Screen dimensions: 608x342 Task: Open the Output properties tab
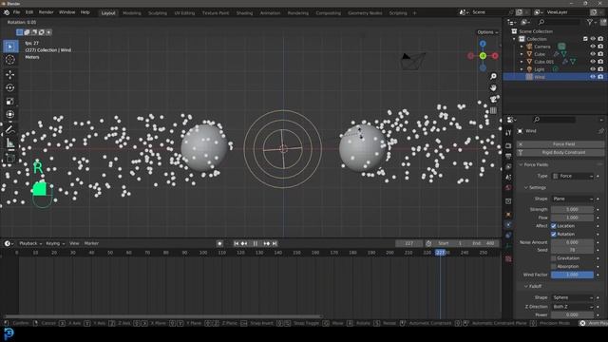point(508,156)
